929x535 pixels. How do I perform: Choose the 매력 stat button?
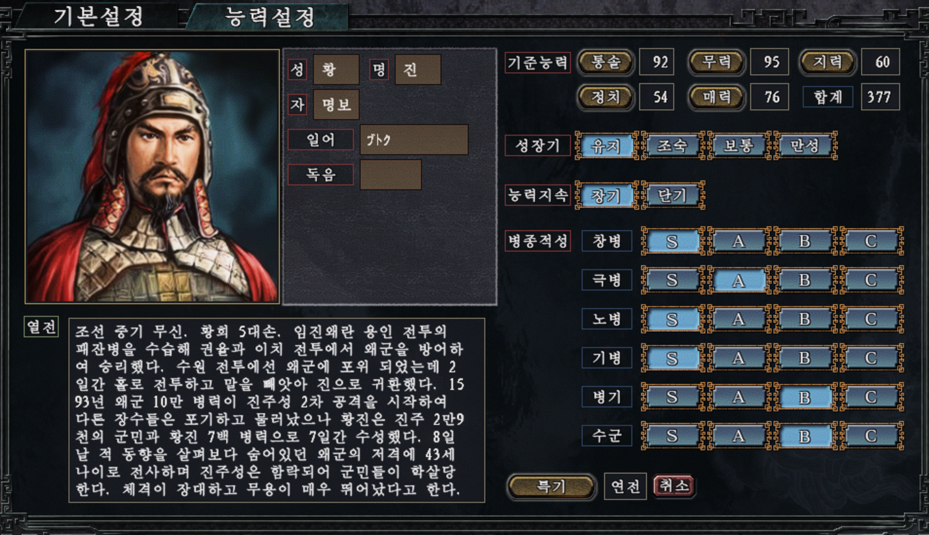click(716, 97)
